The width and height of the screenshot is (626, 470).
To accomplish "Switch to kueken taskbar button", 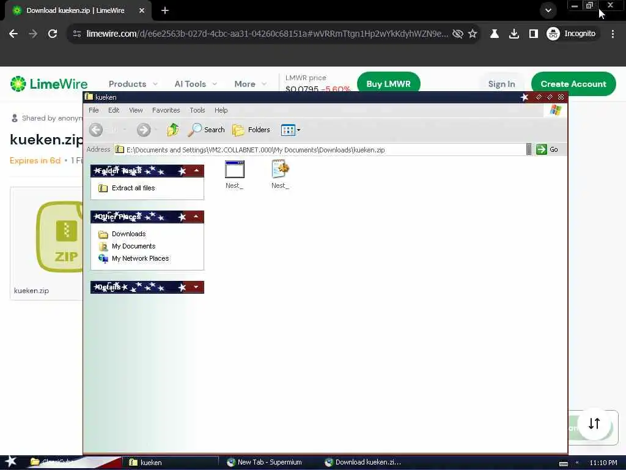I will 171,463.
